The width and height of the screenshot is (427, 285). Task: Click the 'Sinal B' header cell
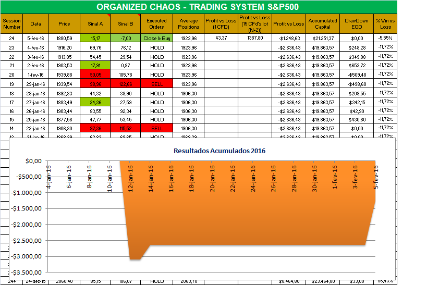click(126, 23)
